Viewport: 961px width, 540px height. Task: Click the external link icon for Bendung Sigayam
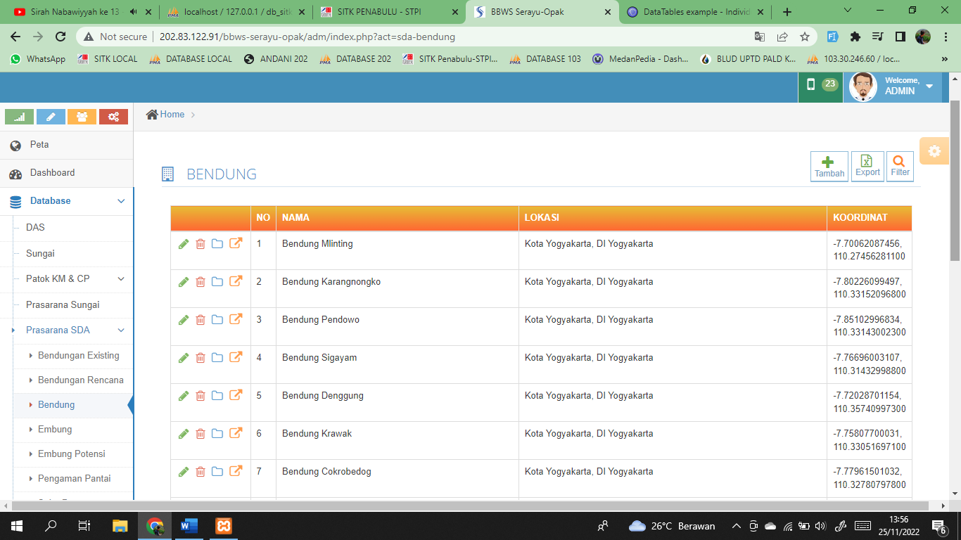tap(236, 356)
